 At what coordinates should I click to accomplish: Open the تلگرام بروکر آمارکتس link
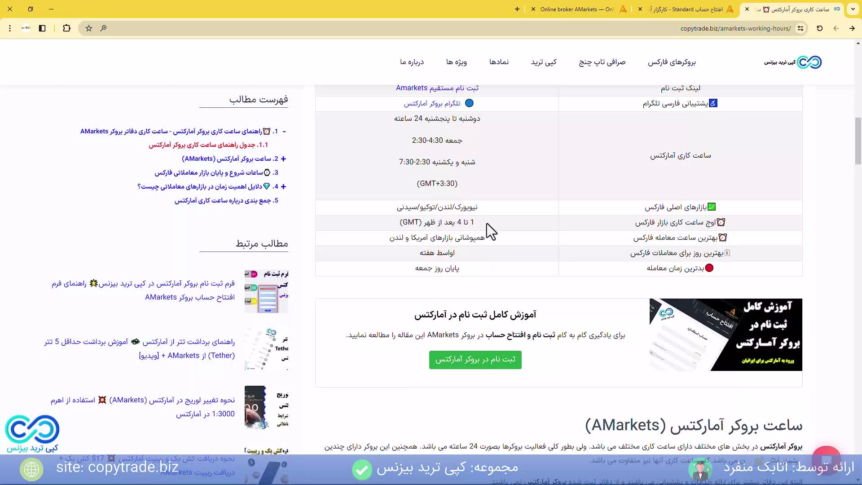[x=432, y=103]
